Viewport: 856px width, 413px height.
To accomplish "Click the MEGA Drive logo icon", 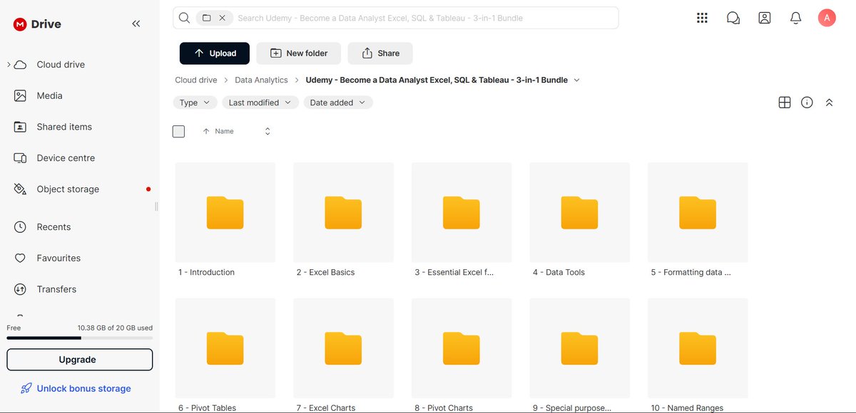I will 20,24.
